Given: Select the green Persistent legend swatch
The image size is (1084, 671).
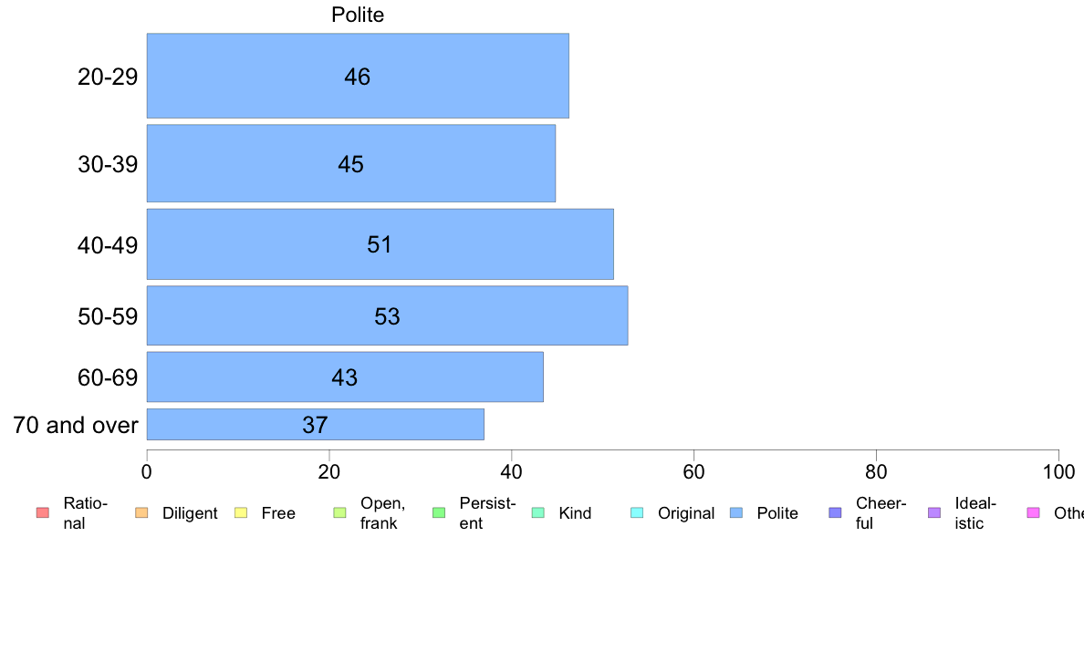Looking at the screenshot, I should click(439, 512).
